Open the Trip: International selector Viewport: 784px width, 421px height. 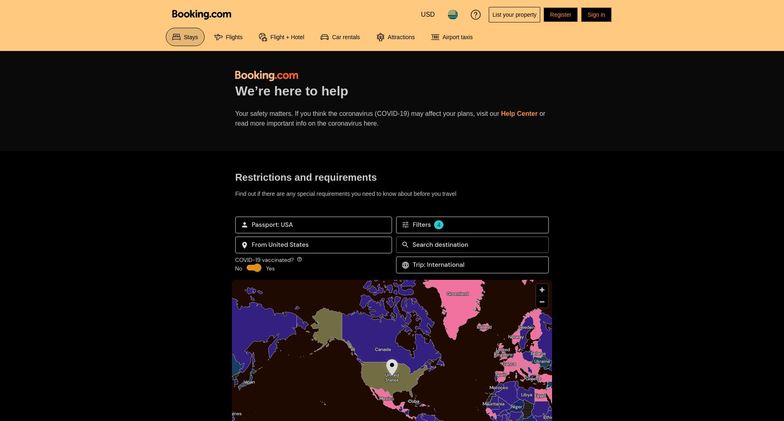point(472,265)
